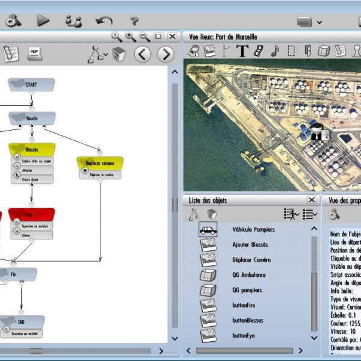
Task: Click script graph scroll down arrow
Action: pos(174,338)
